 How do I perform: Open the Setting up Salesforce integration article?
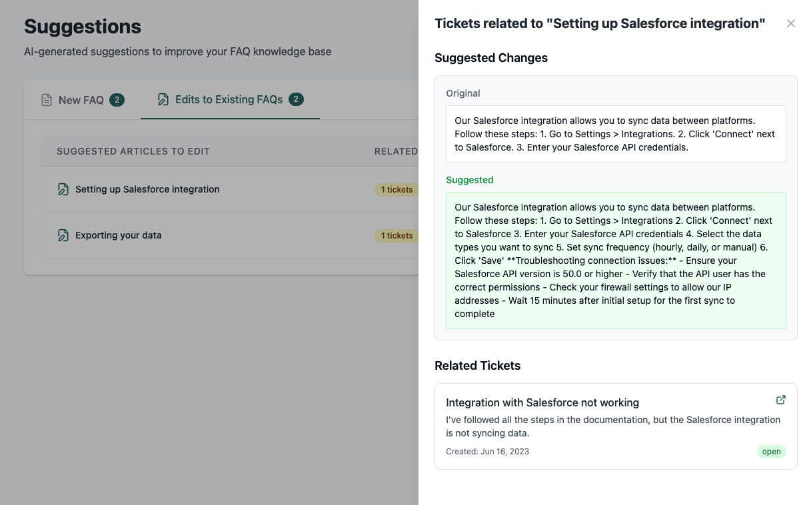pos(147,189)
